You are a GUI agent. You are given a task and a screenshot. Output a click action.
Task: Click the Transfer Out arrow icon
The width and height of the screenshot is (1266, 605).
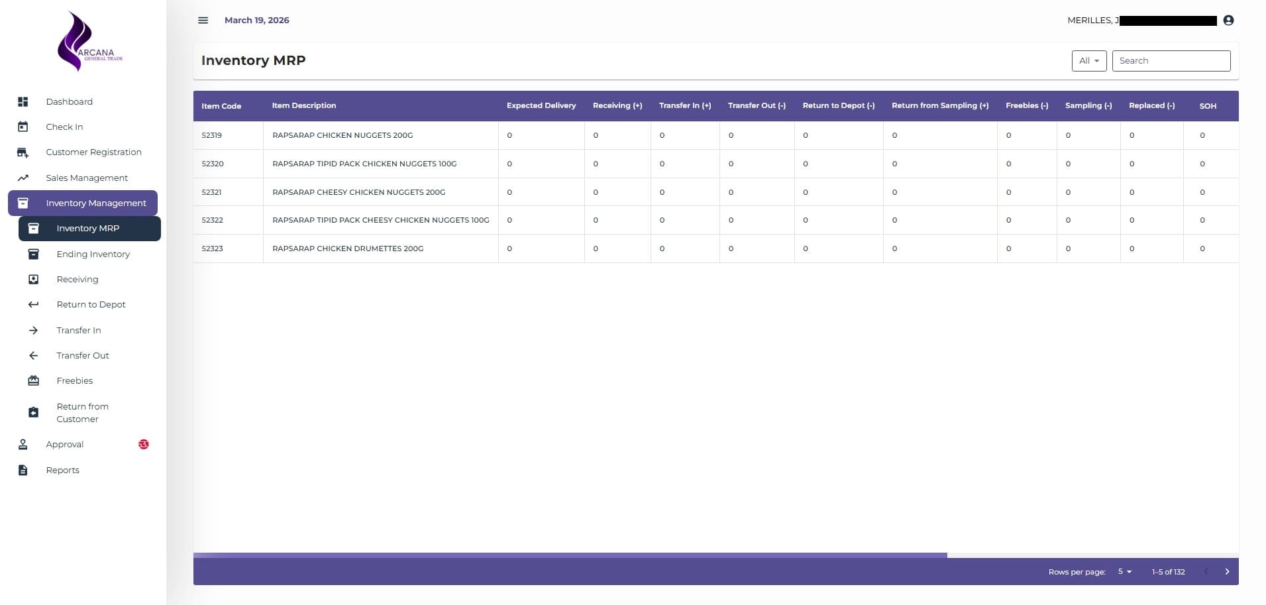pos(34,355)
